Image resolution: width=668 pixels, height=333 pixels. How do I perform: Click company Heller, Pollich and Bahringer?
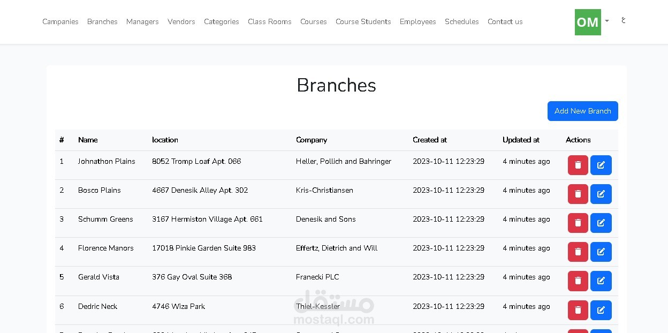pyautogui.click(x=344, y=161)
